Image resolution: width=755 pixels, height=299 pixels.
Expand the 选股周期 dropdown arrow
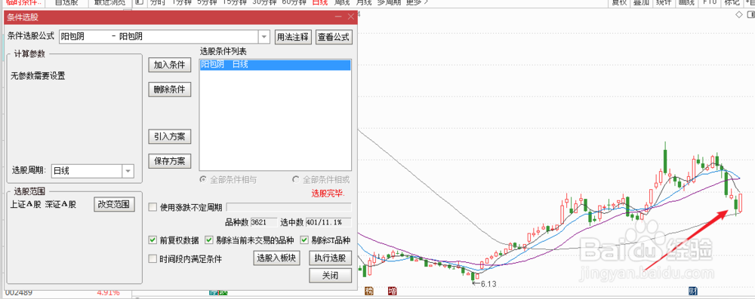(x=128, y=171)
